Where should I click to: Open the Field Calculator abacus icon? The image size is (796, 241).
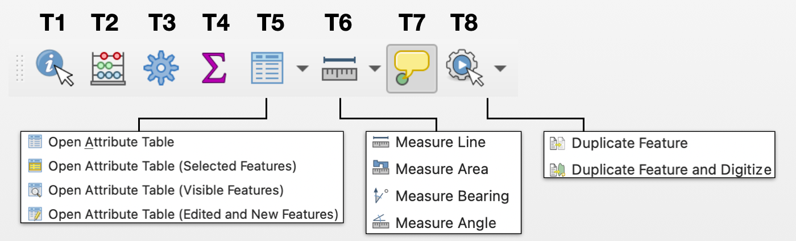108,68
